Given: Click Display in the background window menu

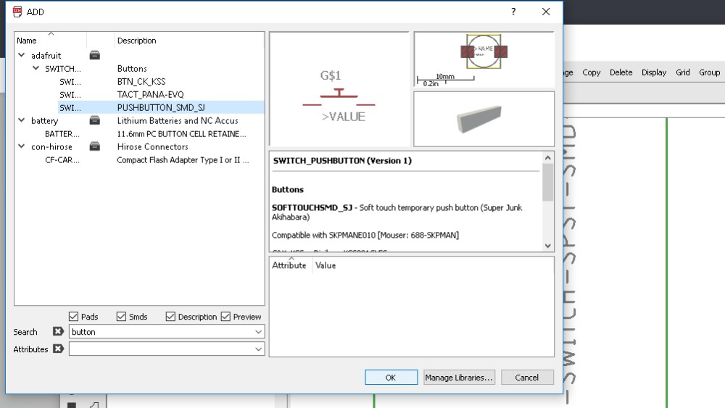Looking at the screenshot, I should [654, 72].
